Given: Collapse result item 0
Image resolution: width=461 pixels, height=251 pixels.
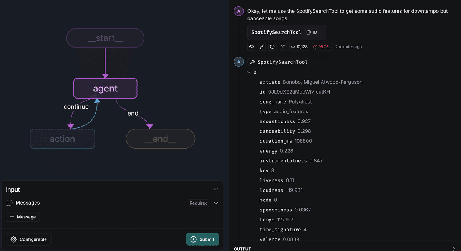Looking at the screenshot, I should tap(249, 72).
